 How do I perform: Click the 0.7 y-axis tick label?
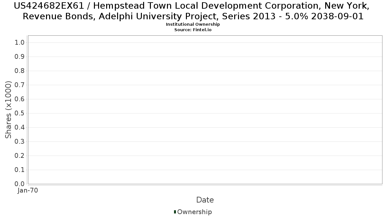click(x=20, y=85)
